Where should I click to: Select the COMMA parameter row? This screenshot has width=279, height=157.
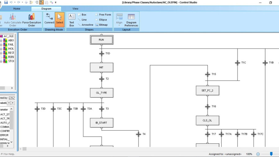point(5,127)
